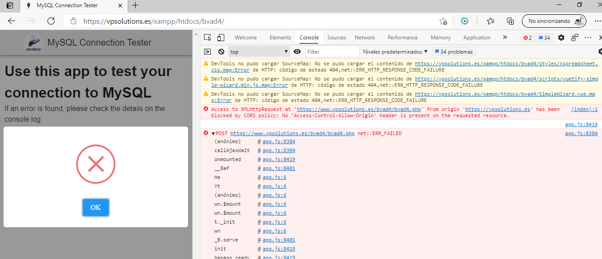Switch to the Network tab
The image size is (602, 259).
point(365,38)
